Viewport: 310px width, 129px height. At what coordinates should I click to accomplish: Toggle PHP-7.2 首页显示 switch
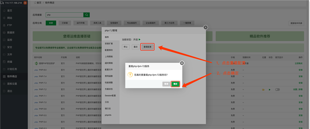(278, 90)
